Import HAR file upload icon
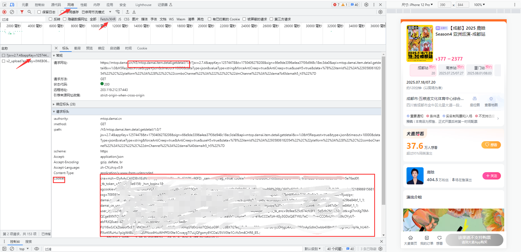 (x=128, y=12)
